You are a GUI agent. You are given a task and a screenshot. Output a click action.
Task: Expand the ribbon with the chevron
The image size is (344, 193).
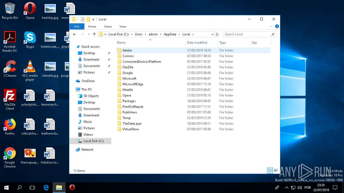[271, 26]
